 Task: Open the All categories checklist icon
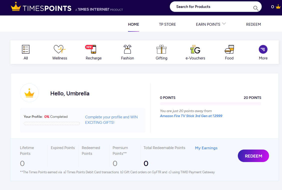(x=26, y=49)
